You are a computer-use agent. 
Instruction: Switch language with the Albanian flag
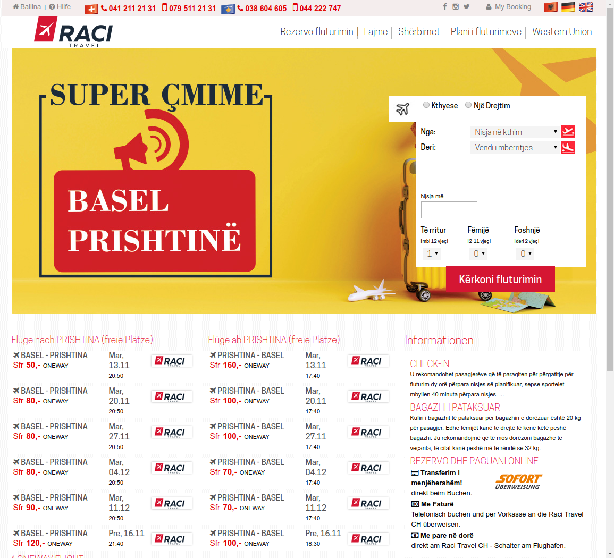[x=551, y=7]
